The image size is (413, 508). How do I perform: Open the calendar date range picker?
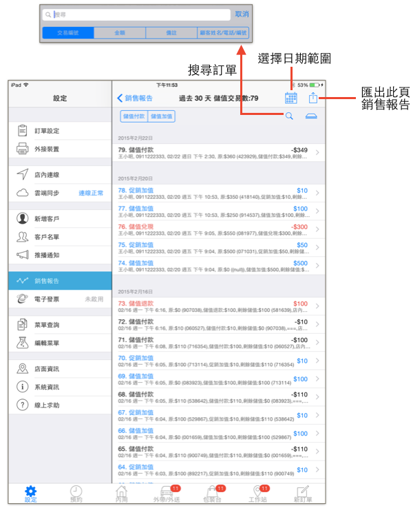coord(290,98)
